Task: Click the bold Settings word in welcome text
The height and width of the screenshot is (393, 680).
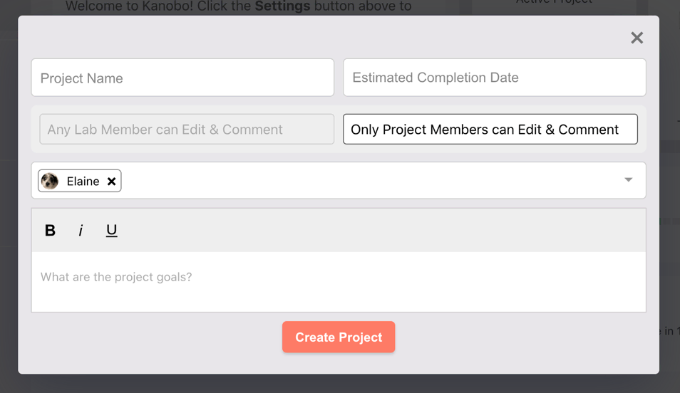Action: [x=282, y=6]
